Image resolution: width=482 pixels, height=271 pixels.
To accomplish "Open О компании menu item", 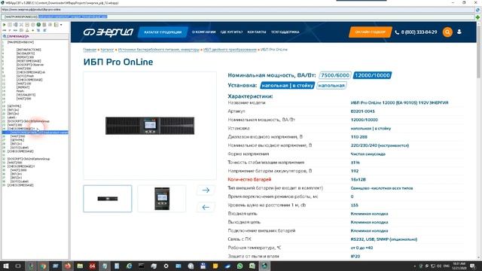I will [x=203, y=32].
